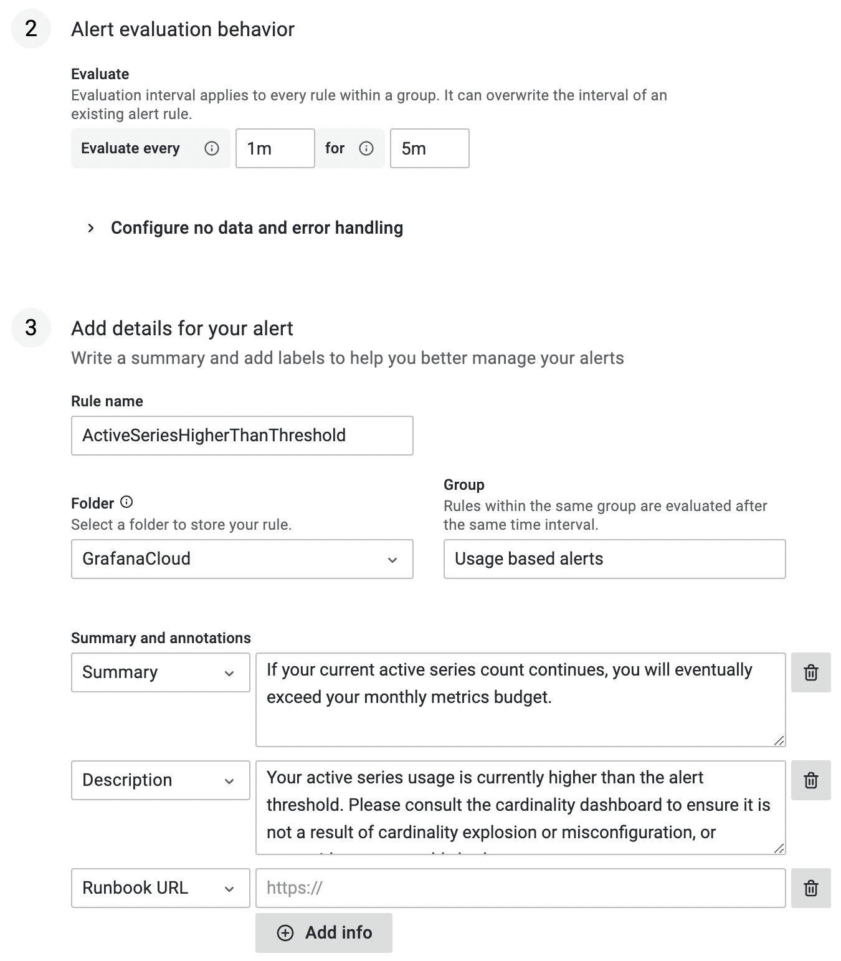Click the Evaluate every interval field
The height and width of the screenshot is (961, 841).
tap(275, 148)
